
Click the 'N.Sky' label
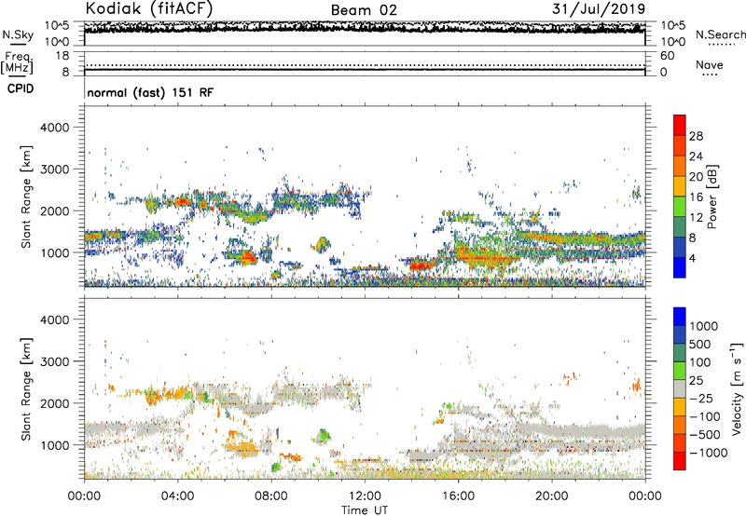point(18,34)
